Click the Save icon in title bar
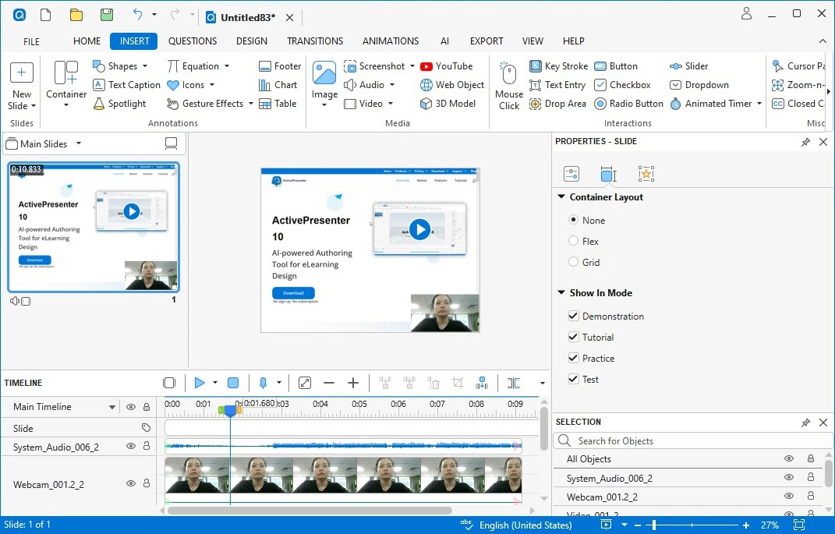Screen dimensions: 835x534 (x=106, y=15)
